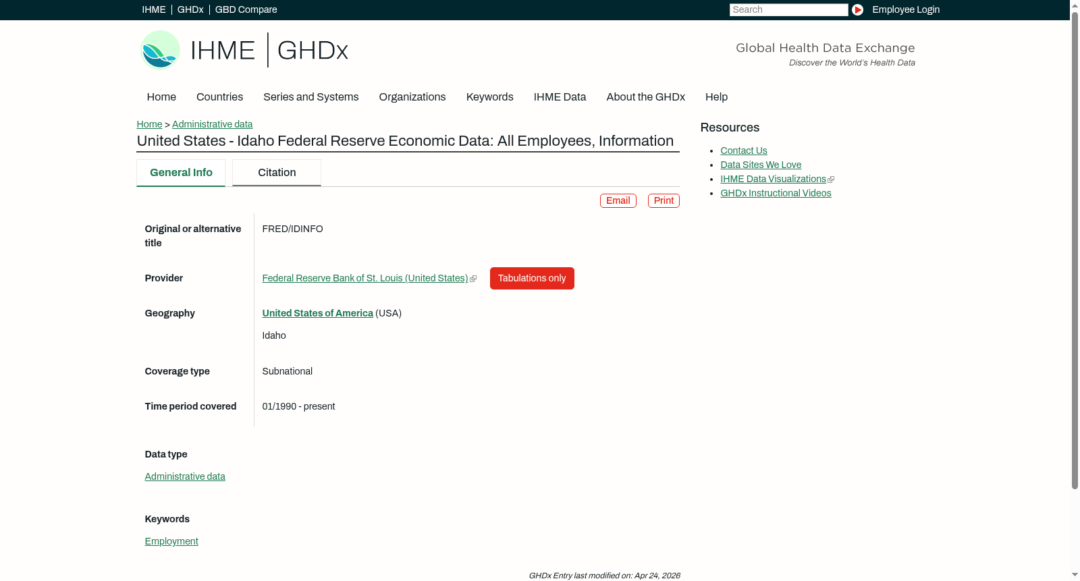1080x581 pixels.
Task: Click the Email button
Action: [618, 201]
